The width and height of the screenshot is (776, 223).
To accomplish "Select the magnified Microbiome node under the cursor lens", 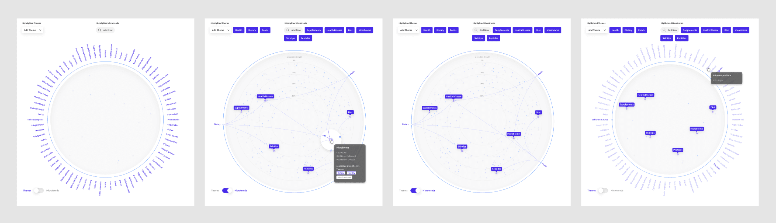I will [331, 140].
